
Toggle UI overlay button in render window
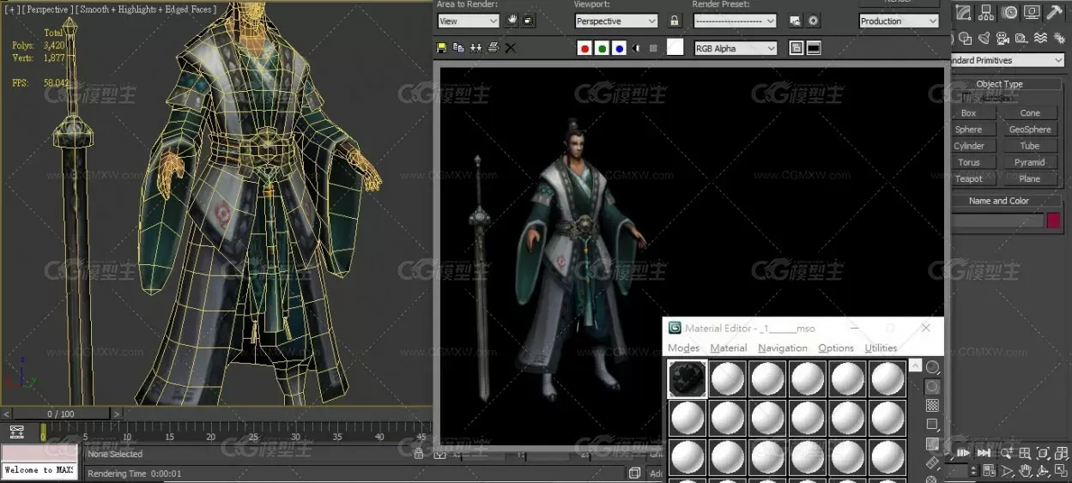coord(796,48)
